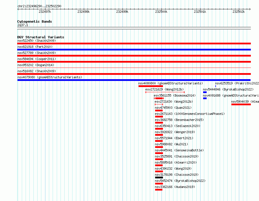Click the nsv4445041 (GenomeinaBottle) label
259x201 pixels.
179,150
